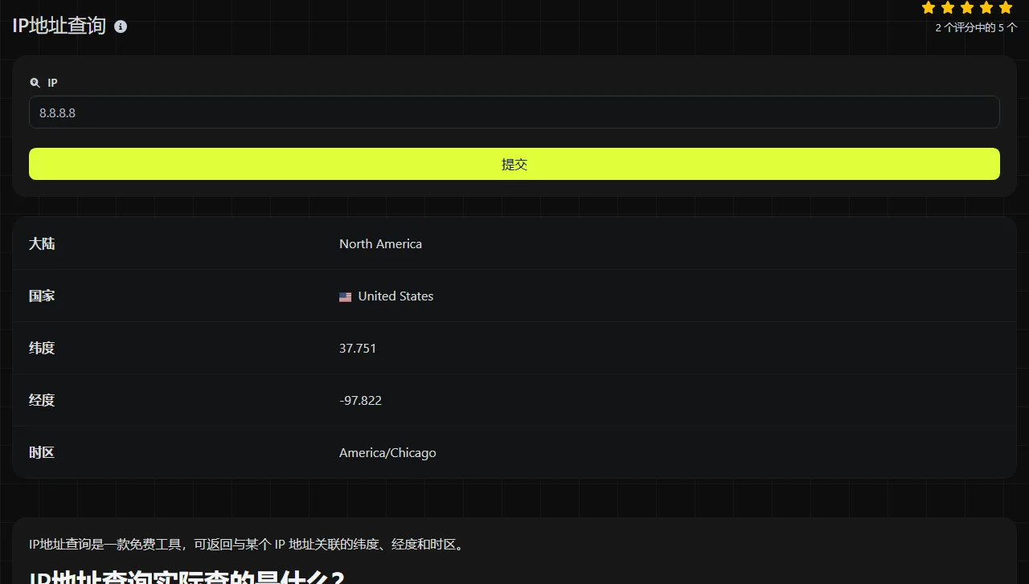
Task: Click the fifth rating star
Action: tap(1006, 8)
